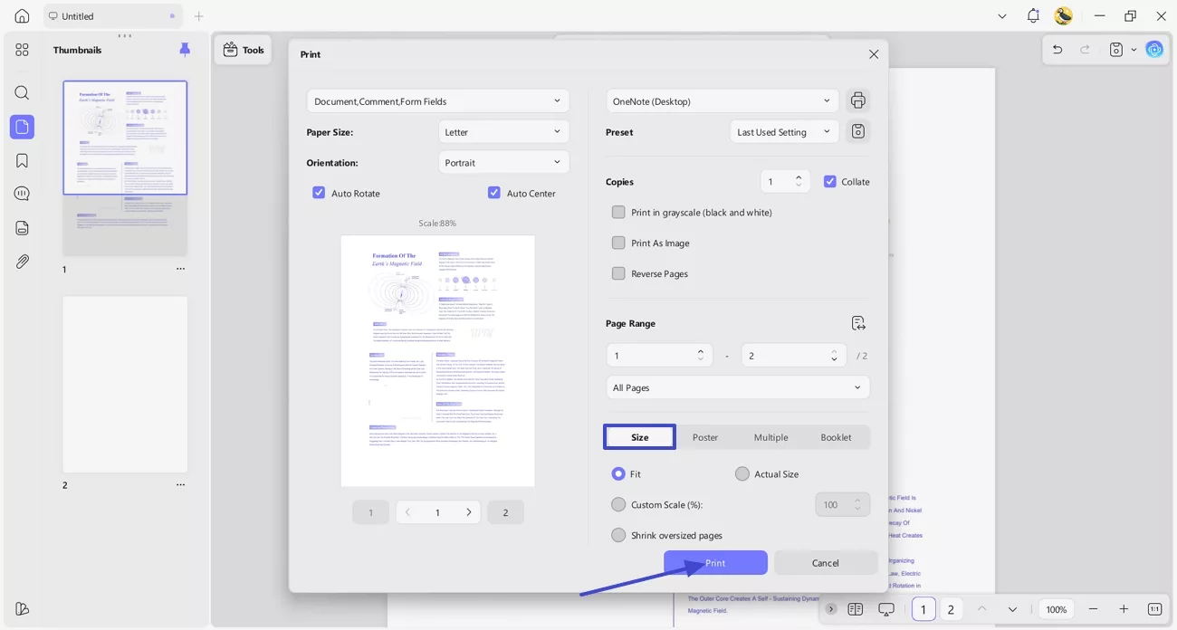Zoom in with plus icon
Viewport: 1177px width, 630px height.
(x=1124, y=609)
